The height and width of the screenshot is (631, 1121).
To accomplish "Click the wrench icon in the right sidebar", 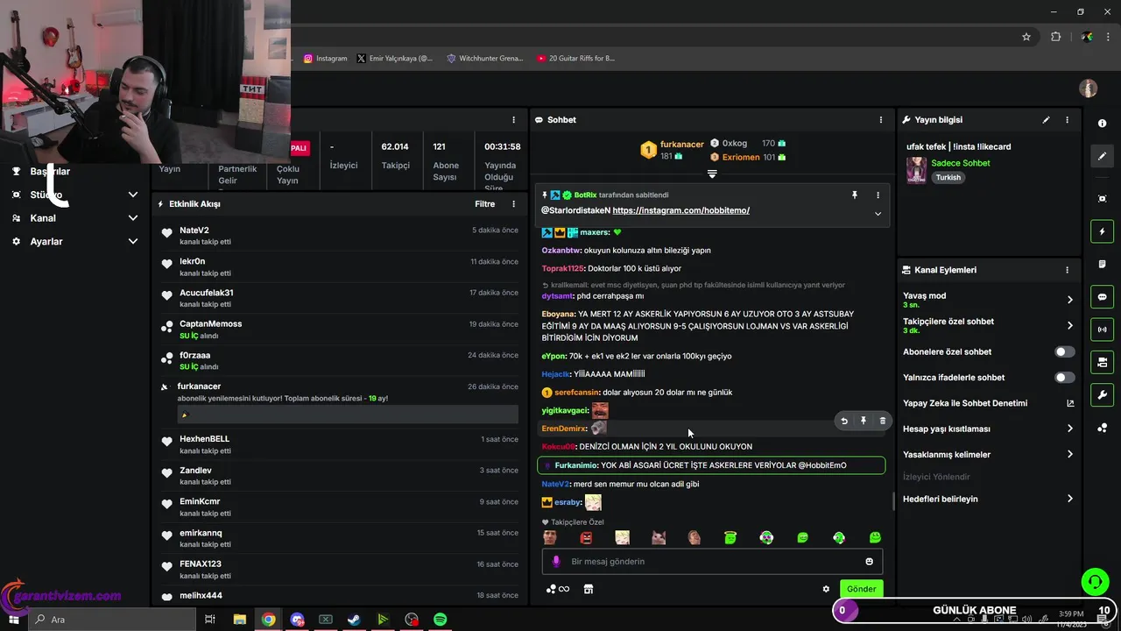I will [x=1102, y=394].
